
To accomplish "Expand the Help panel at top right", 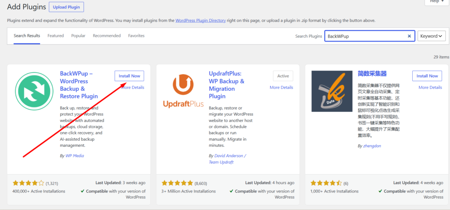I will [437, 2].
